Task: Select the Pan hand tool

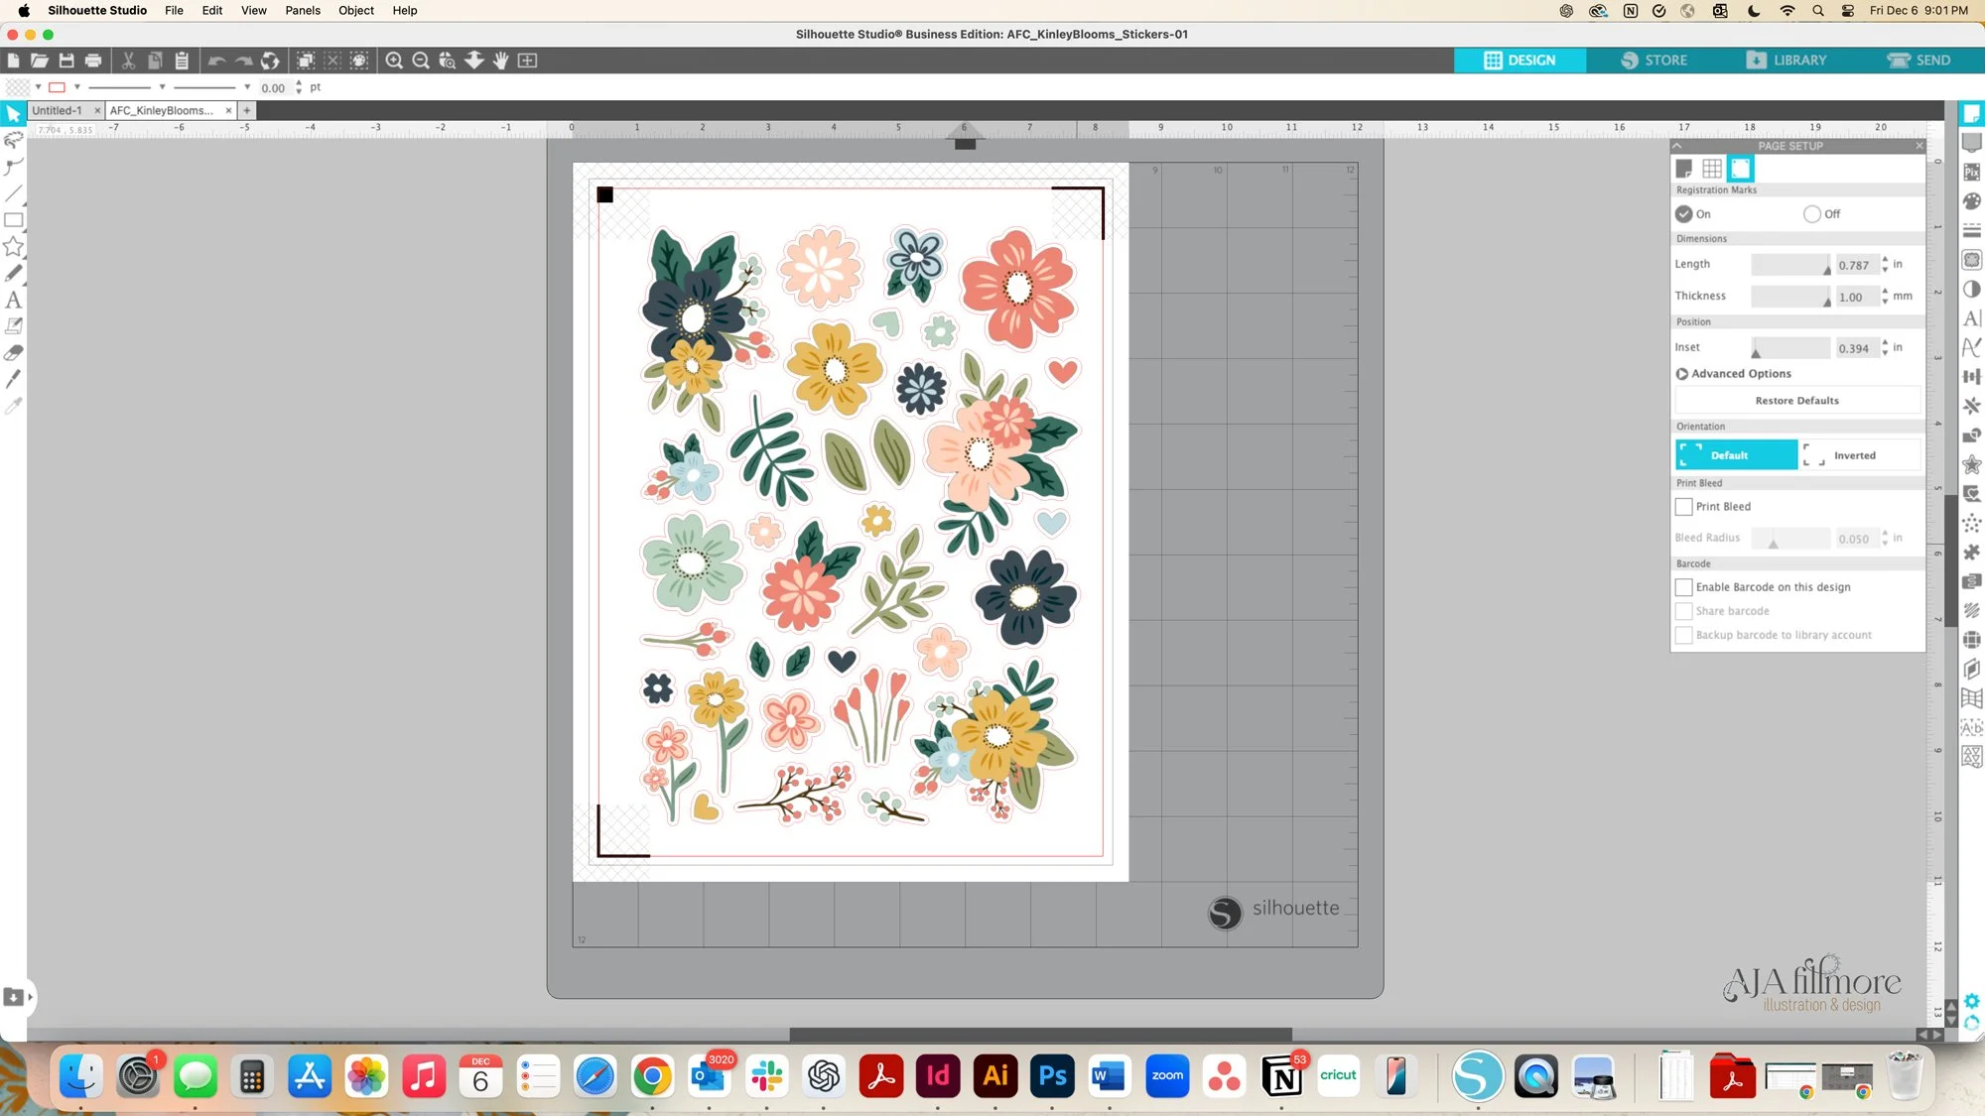Action: pos(501,61)
